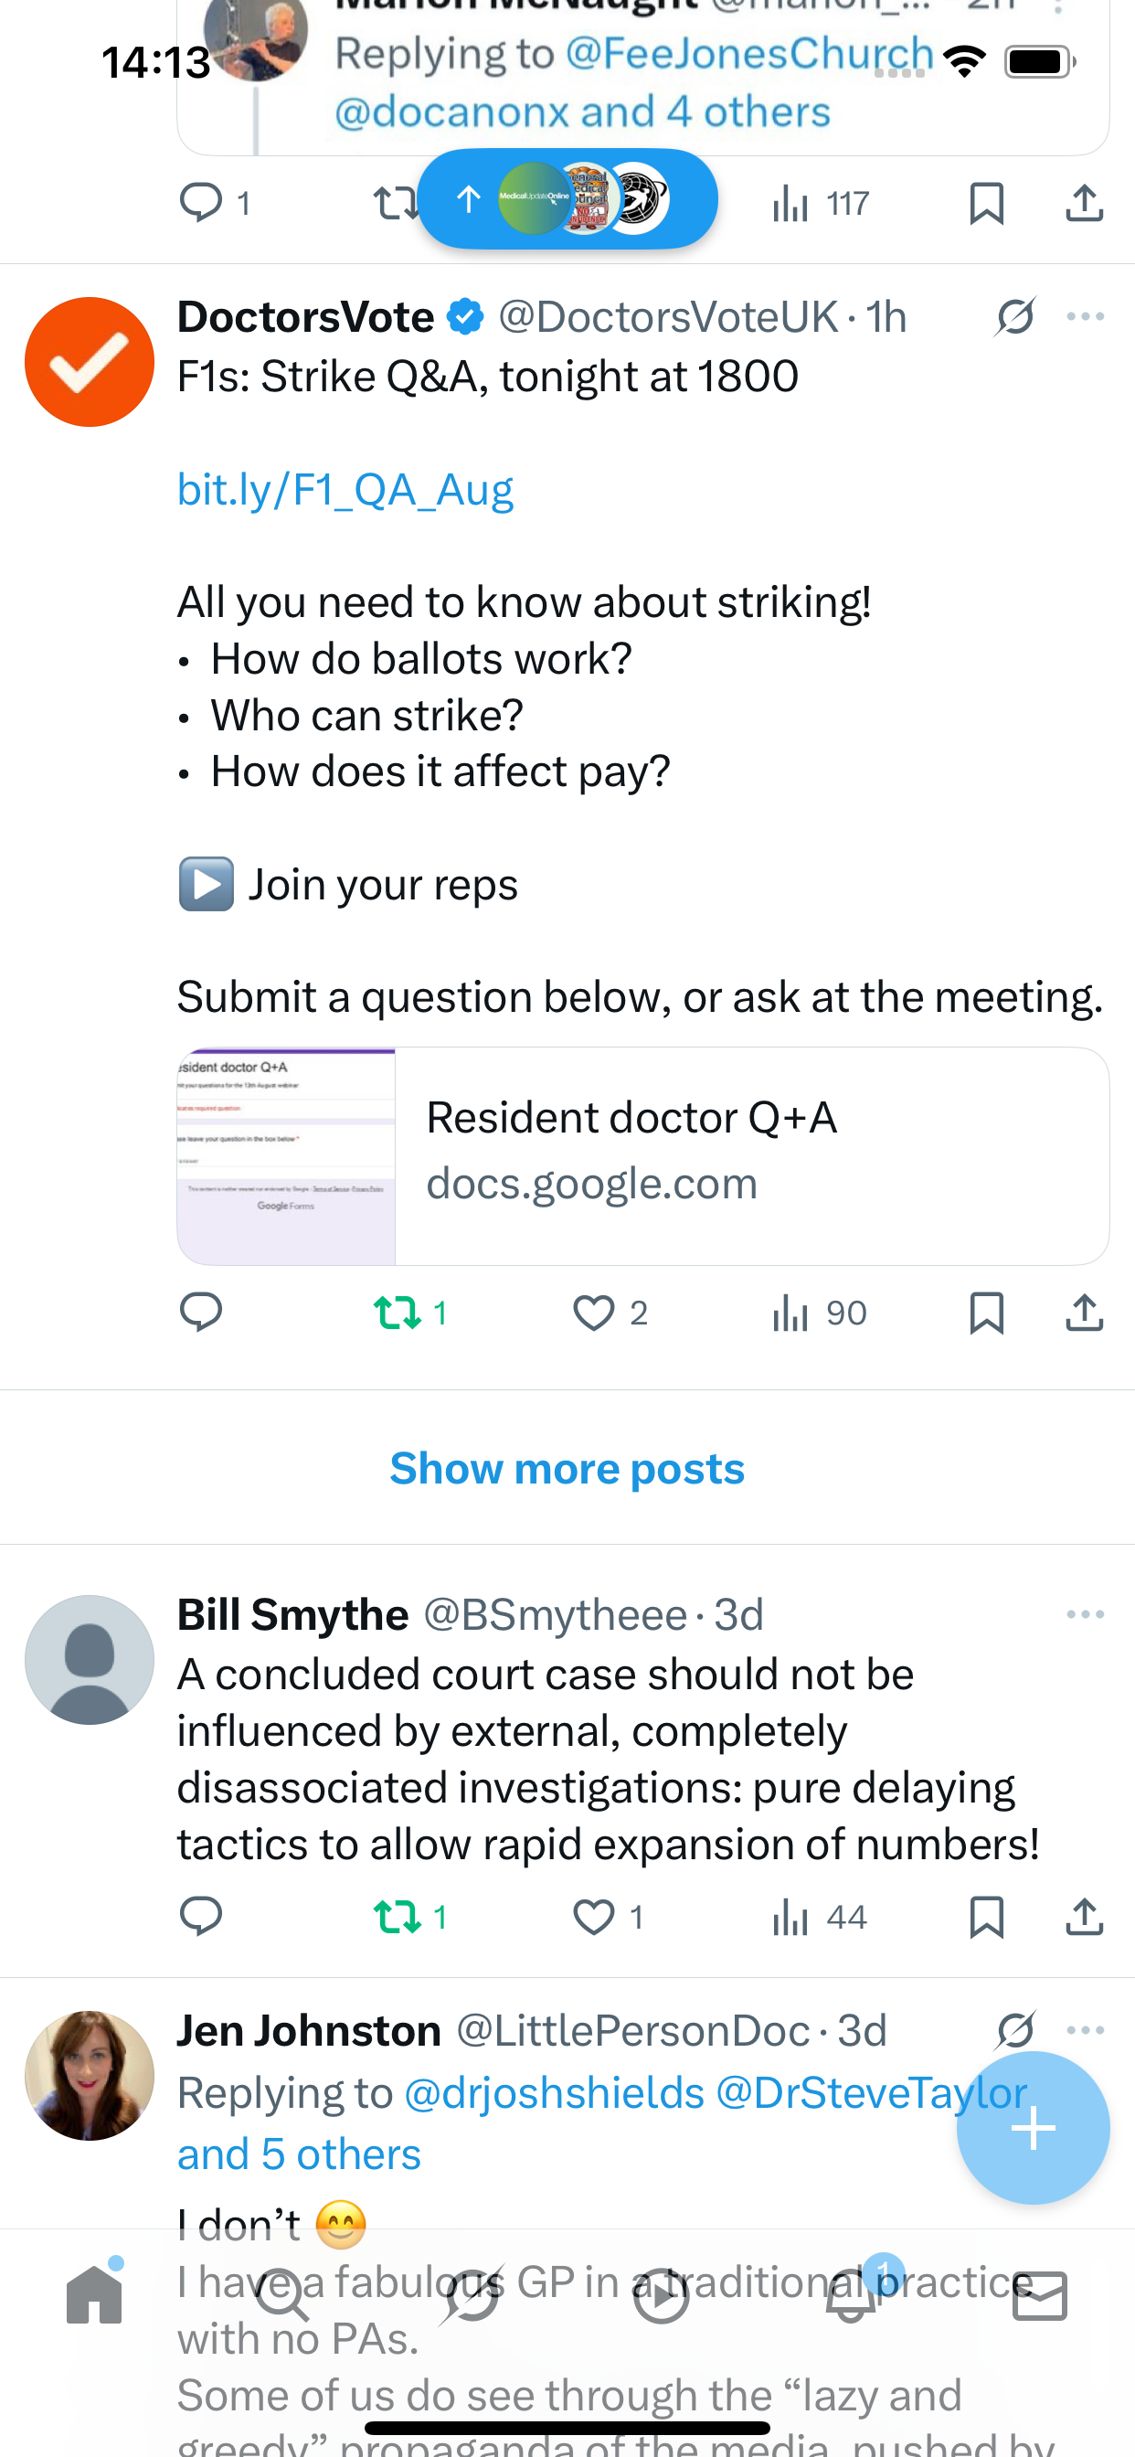This screenshot has height=2457, width=1135.
Task: Share Bill Smythe's post
Action: click(1085, 1916)
